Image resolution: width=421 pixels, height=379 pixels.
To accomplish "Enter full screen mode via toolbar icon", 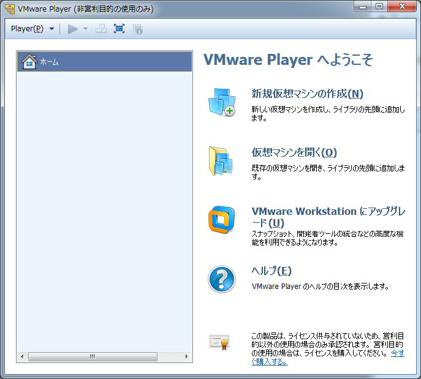I will 119,29.
